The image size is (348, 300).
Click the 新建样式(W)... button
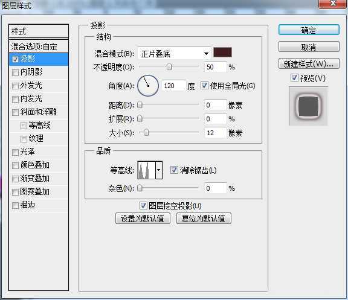pyautogui.click(x=309, y=64)
